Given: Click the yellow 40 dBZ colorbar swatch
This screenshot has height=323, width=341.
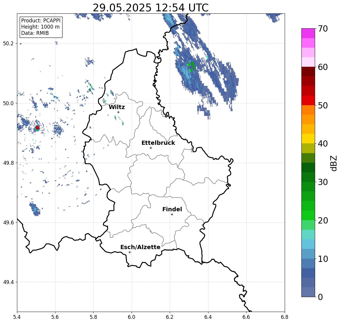Looking at the screenshot, I should (x=308, y=139).
